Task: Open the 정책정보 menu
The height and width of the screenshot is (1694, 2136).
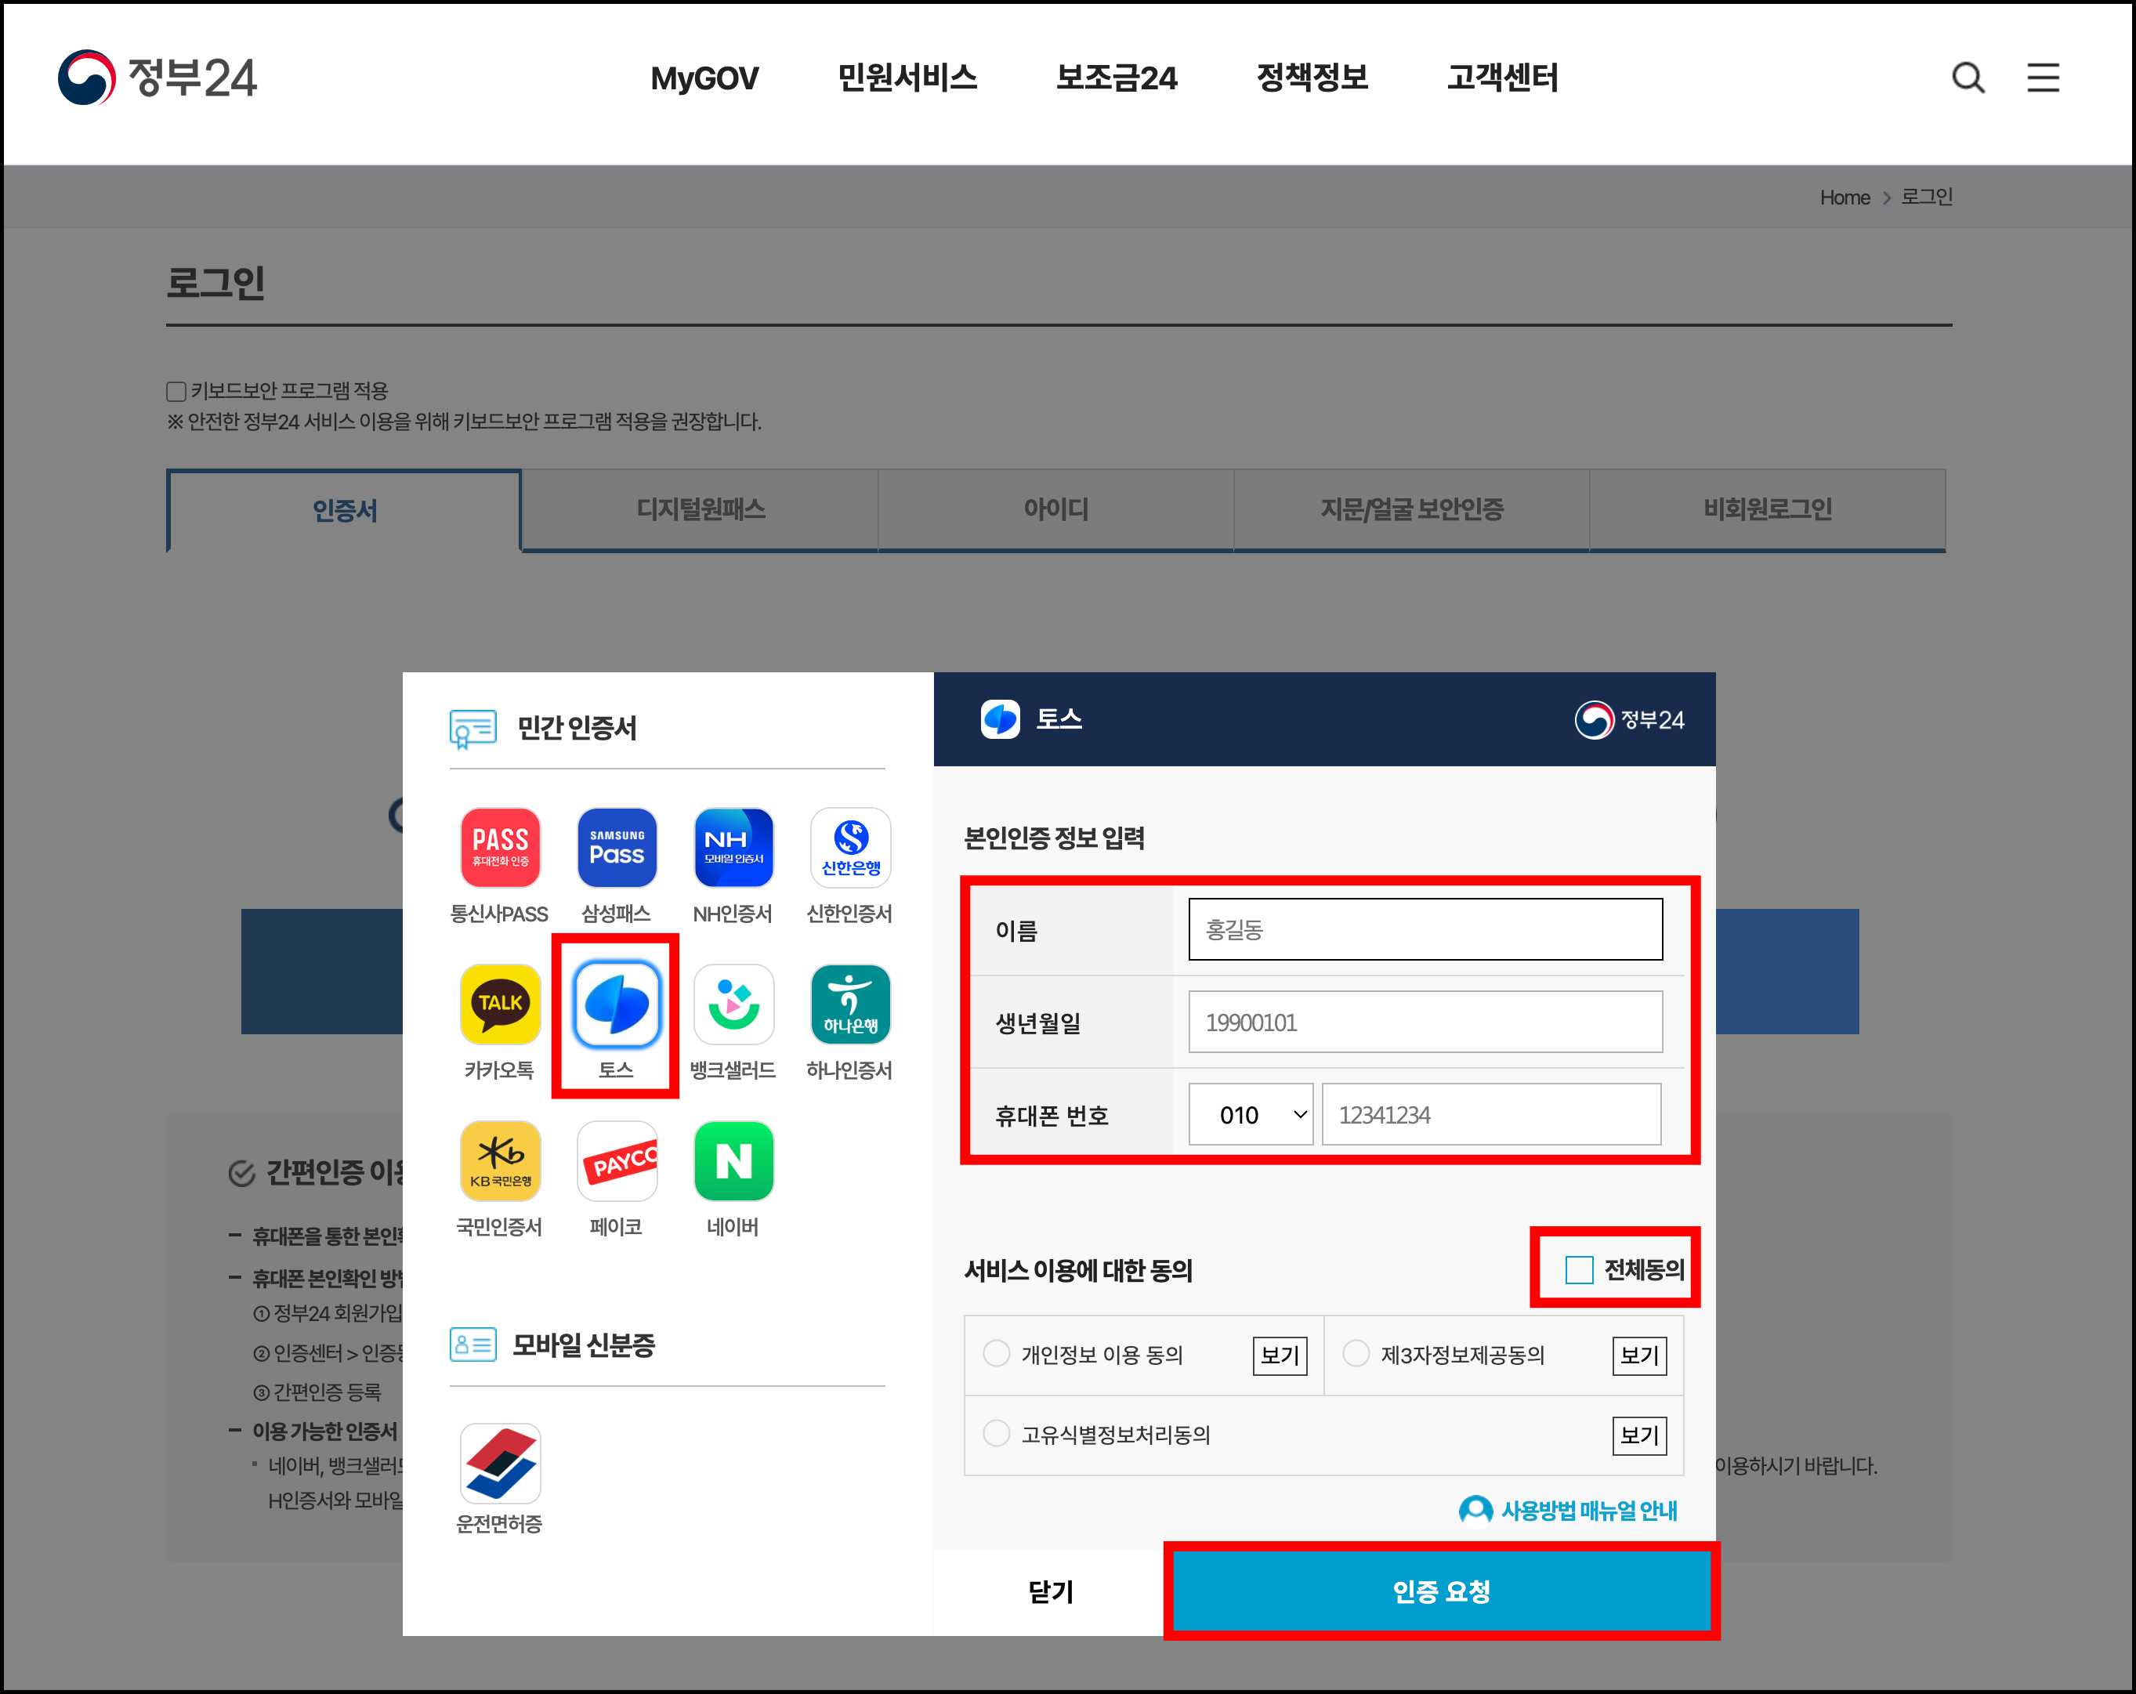Action: (x=1312, y=78)
